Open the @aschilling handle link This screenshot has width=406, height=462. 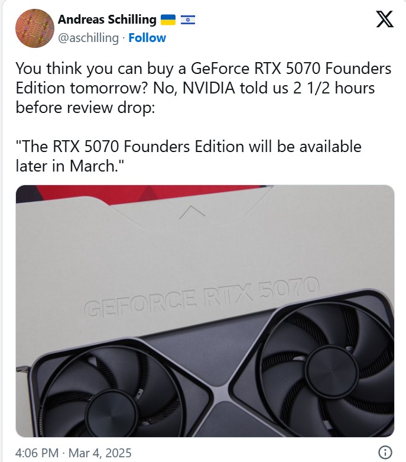pos(88,38)
